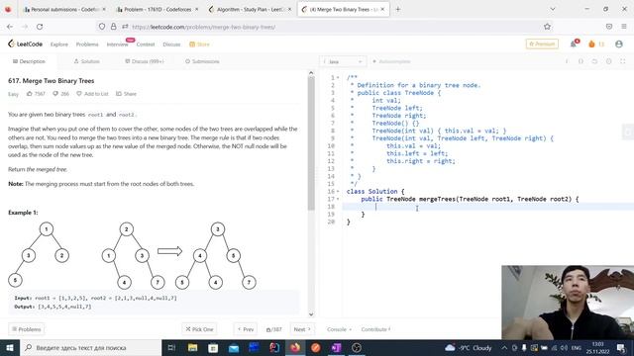Toggle the Autocomplete option

pos(391,61)
